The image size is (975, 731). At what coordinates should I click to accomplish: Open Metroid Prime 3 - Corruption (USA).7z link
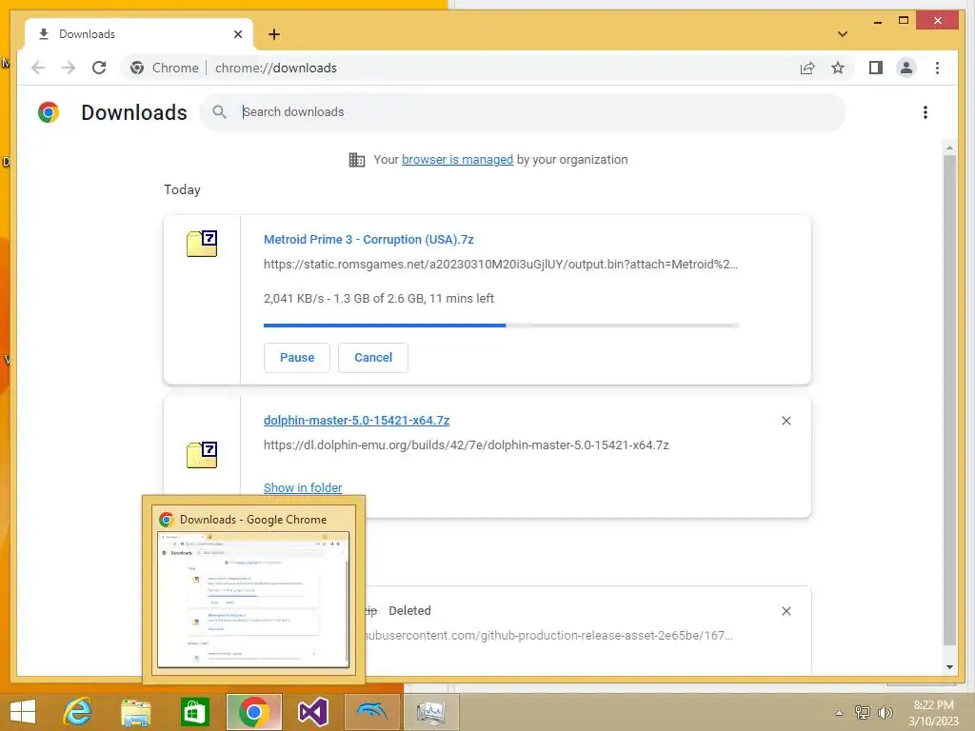click(368, 239)
